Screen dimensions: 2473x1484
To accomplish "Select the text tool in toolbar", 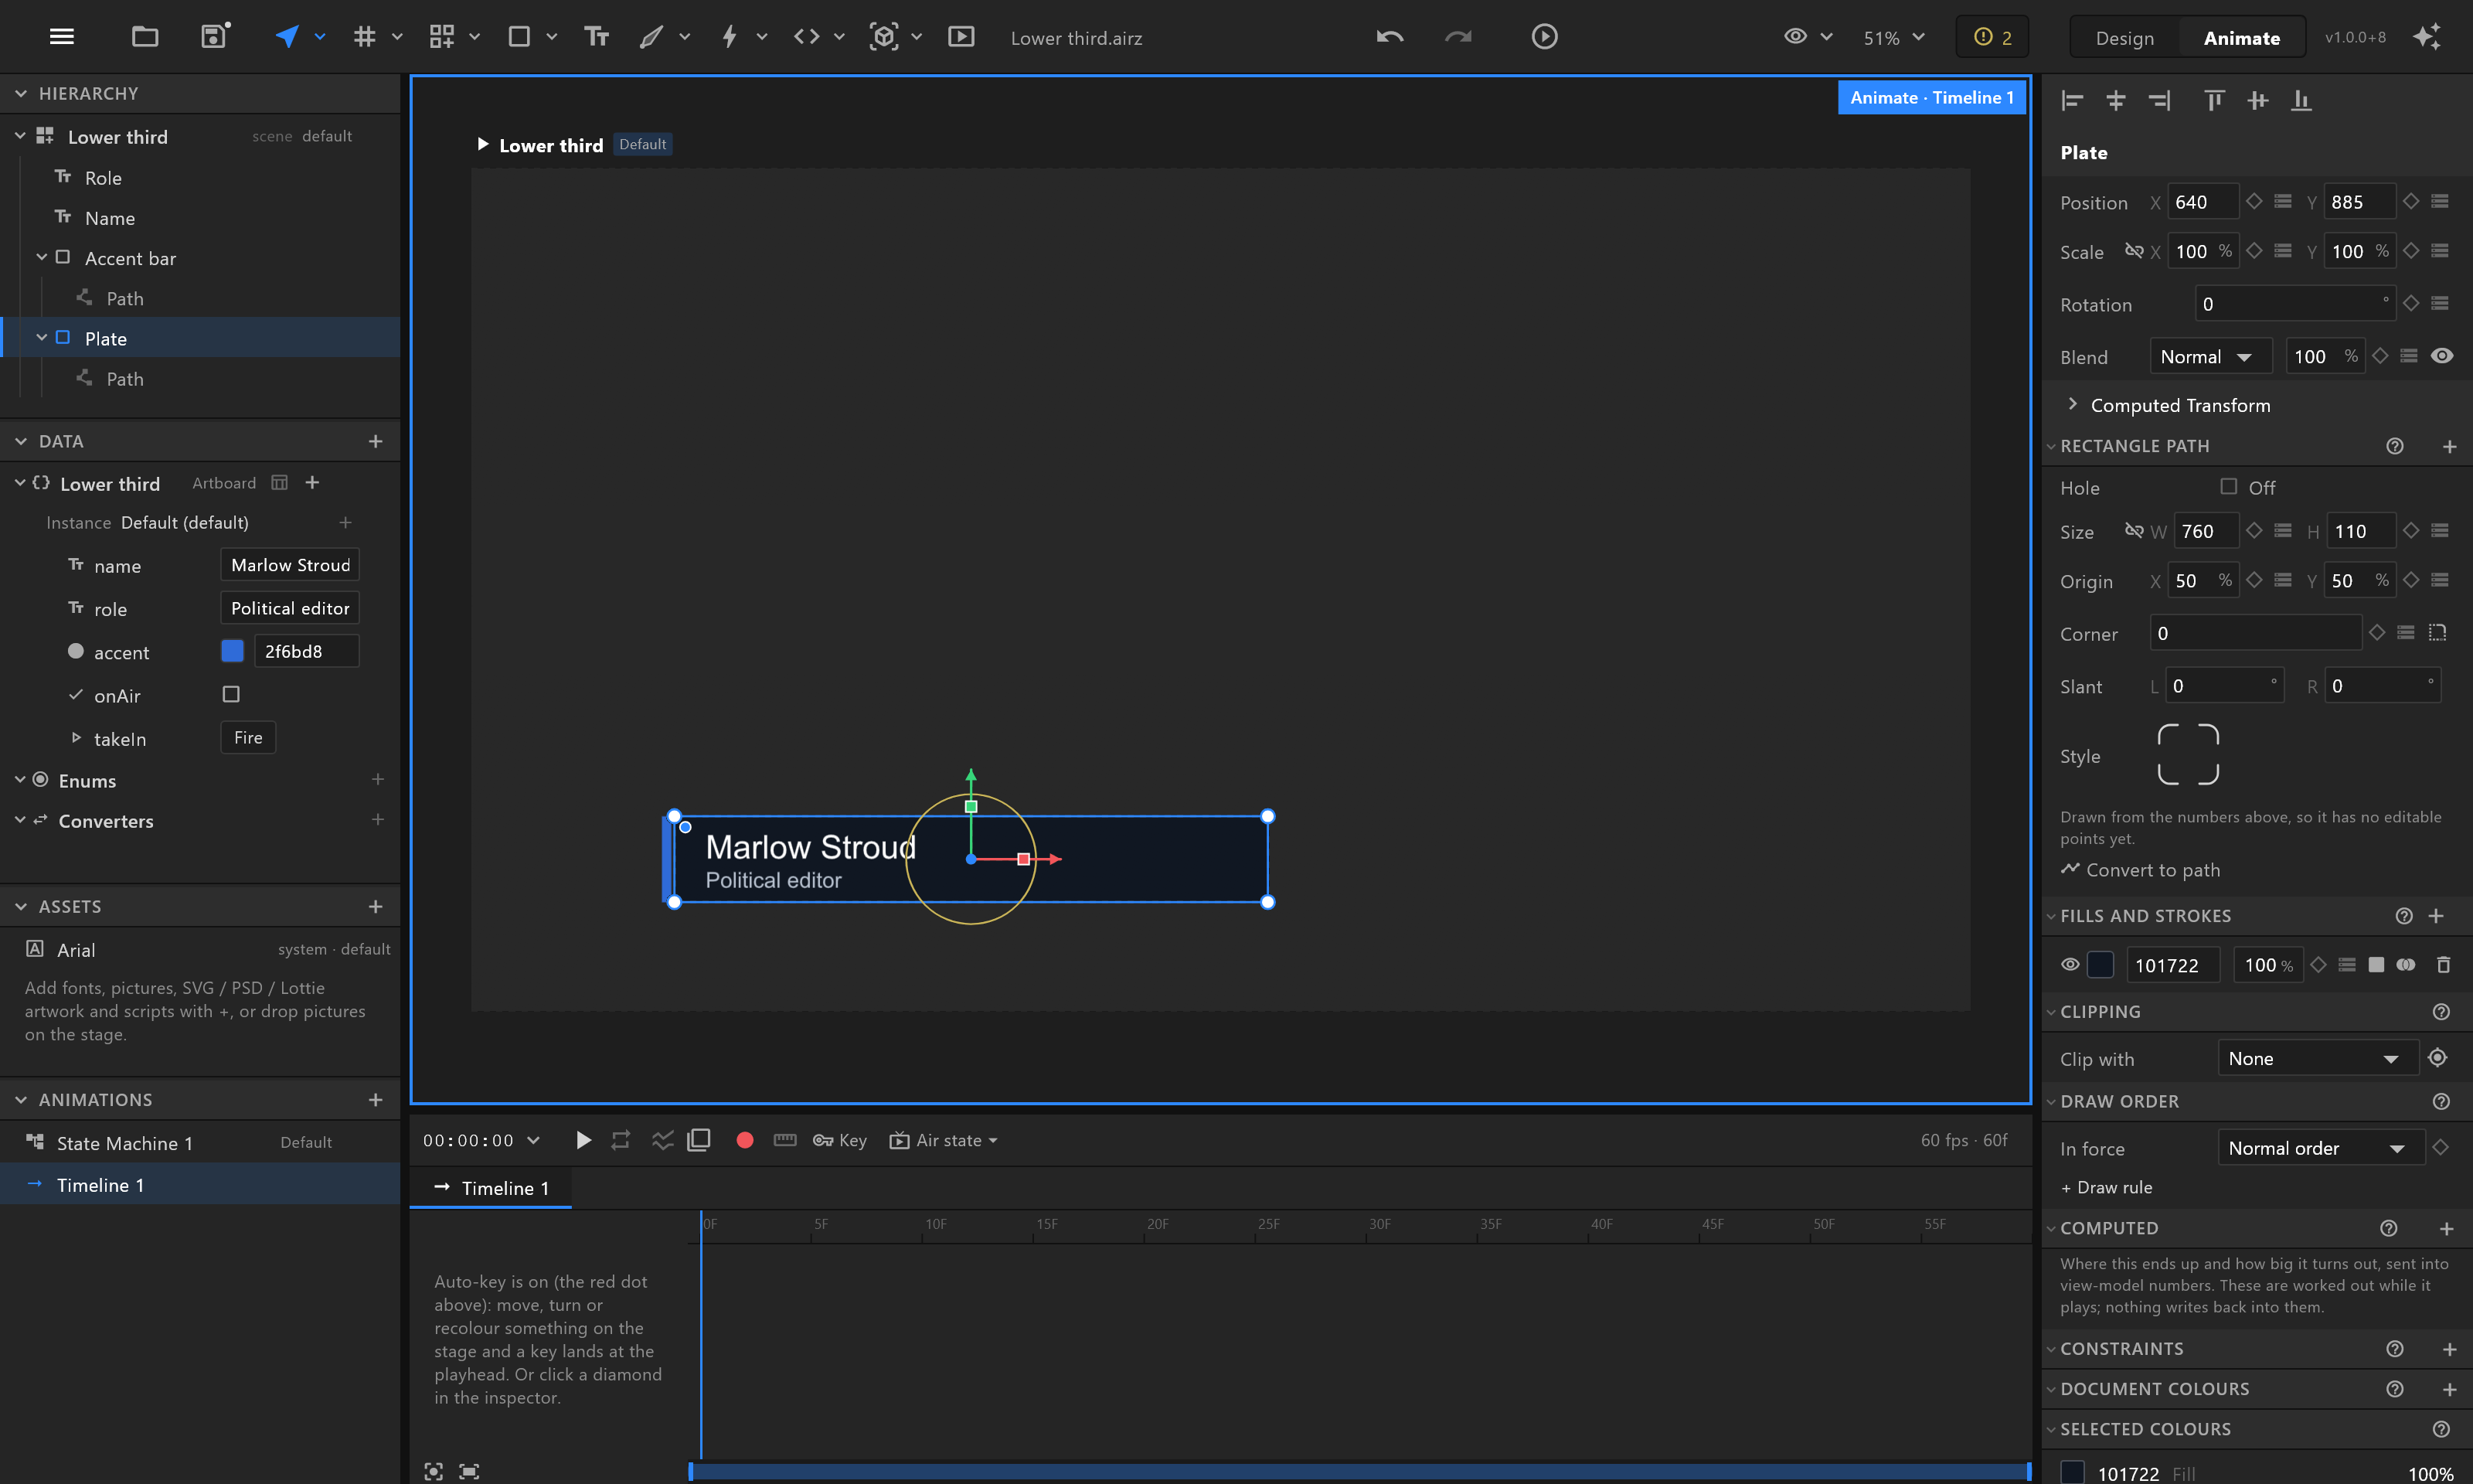I will [x=597, y=37].
